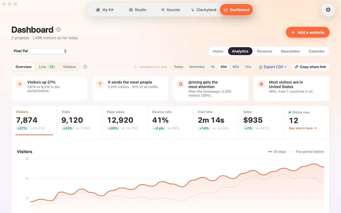The image size is (341, 213).
Task: Select the Sales $935 metric card
Action: (261, 120)
